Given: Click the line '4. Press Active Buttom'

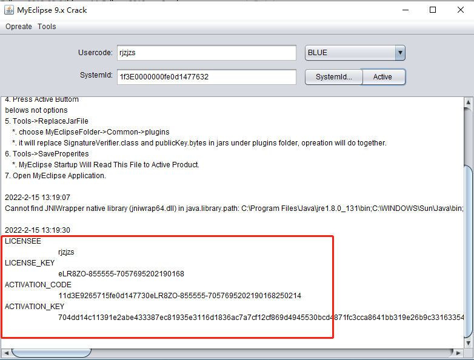Looking at the screenshot, I should click(42, 100).
